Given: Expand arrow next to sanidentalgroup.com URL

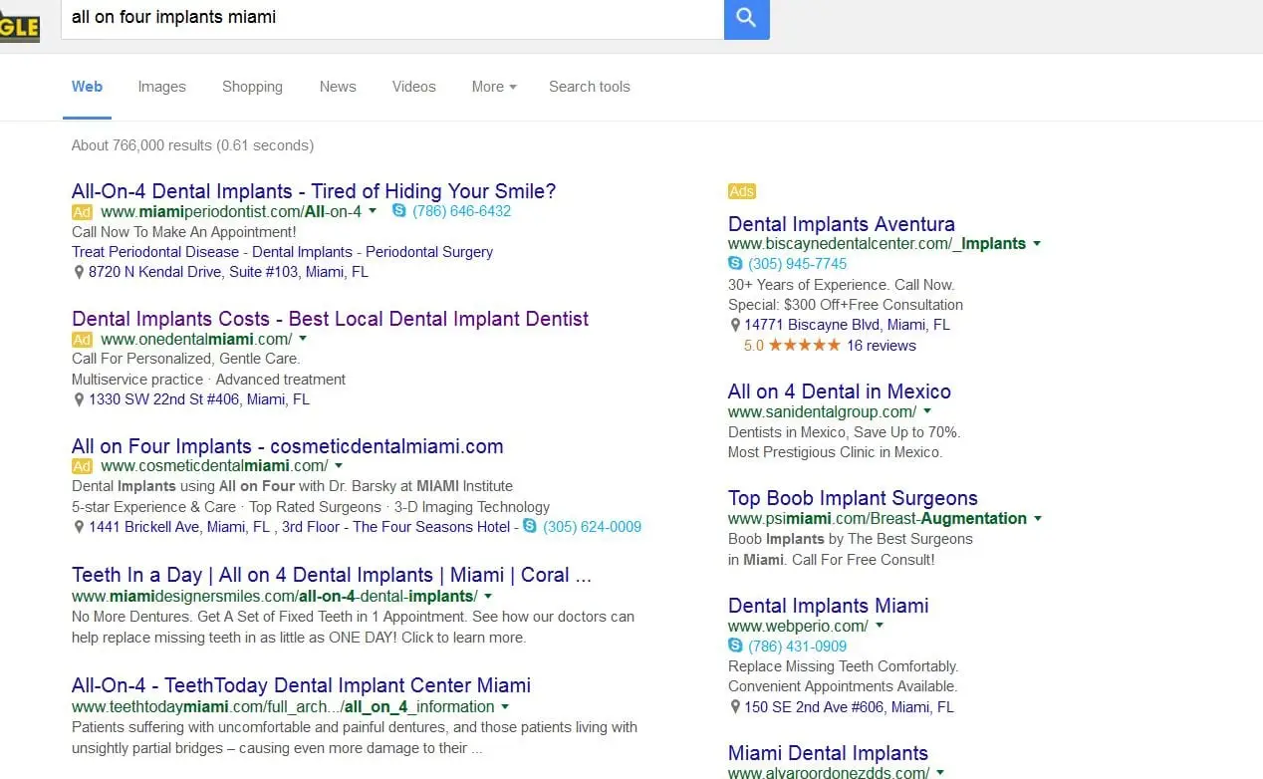Looking at the screenshot, I should [927, 411].
